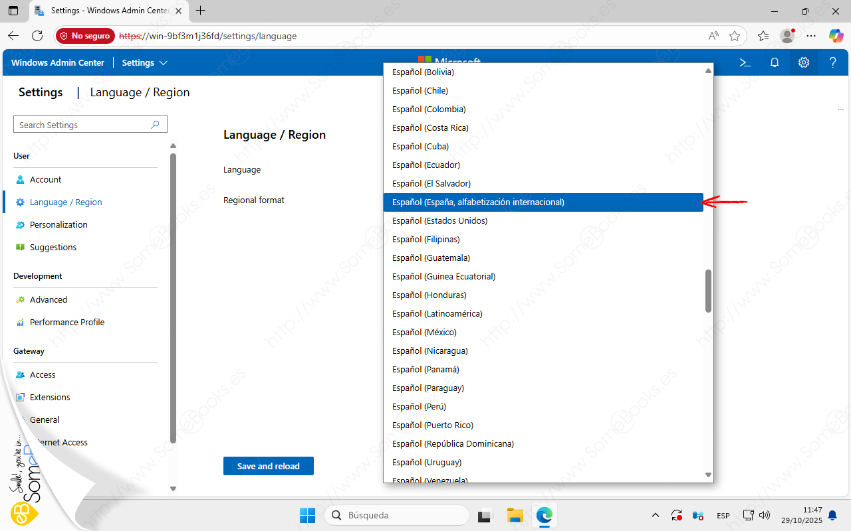Click the settings gear icon in header
The height and width of the screenshot is (531, 851).
tap(804, 62)
